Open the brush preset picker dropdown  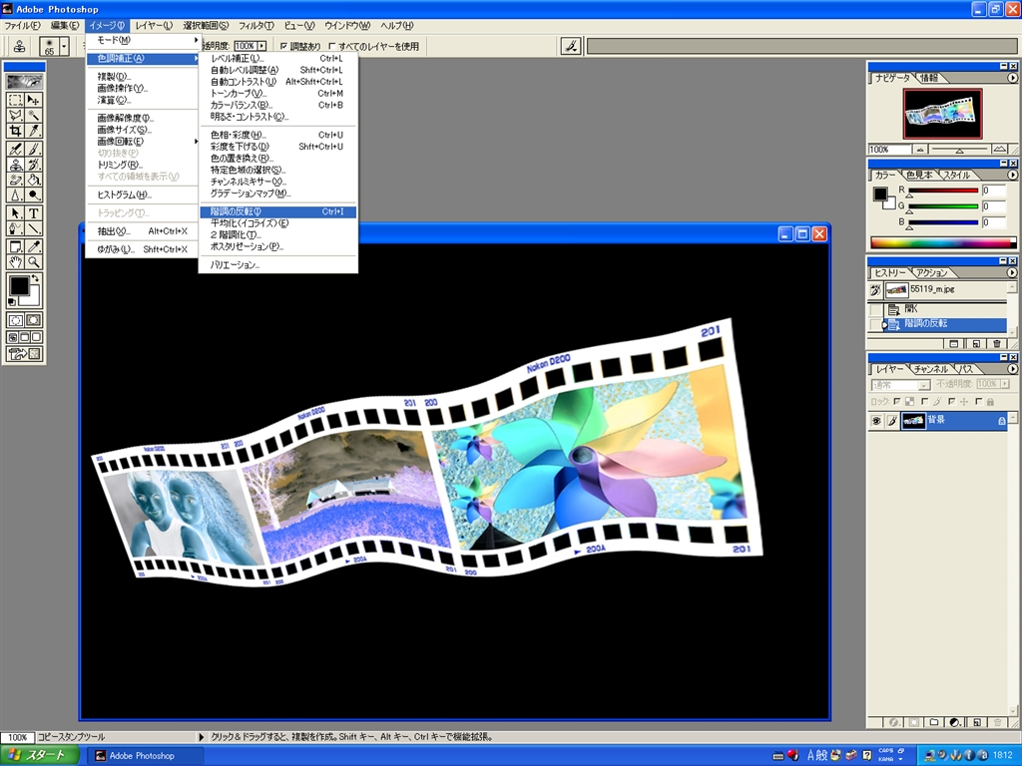pyautogui.click(x=64, y=46)
